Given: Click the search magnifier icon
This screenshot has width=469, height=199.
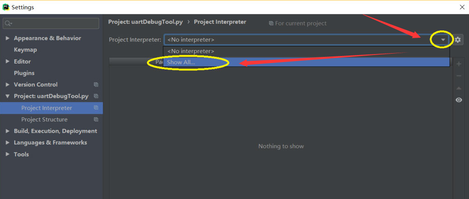Looking at the screenshot, I should (x=8, y=23).
